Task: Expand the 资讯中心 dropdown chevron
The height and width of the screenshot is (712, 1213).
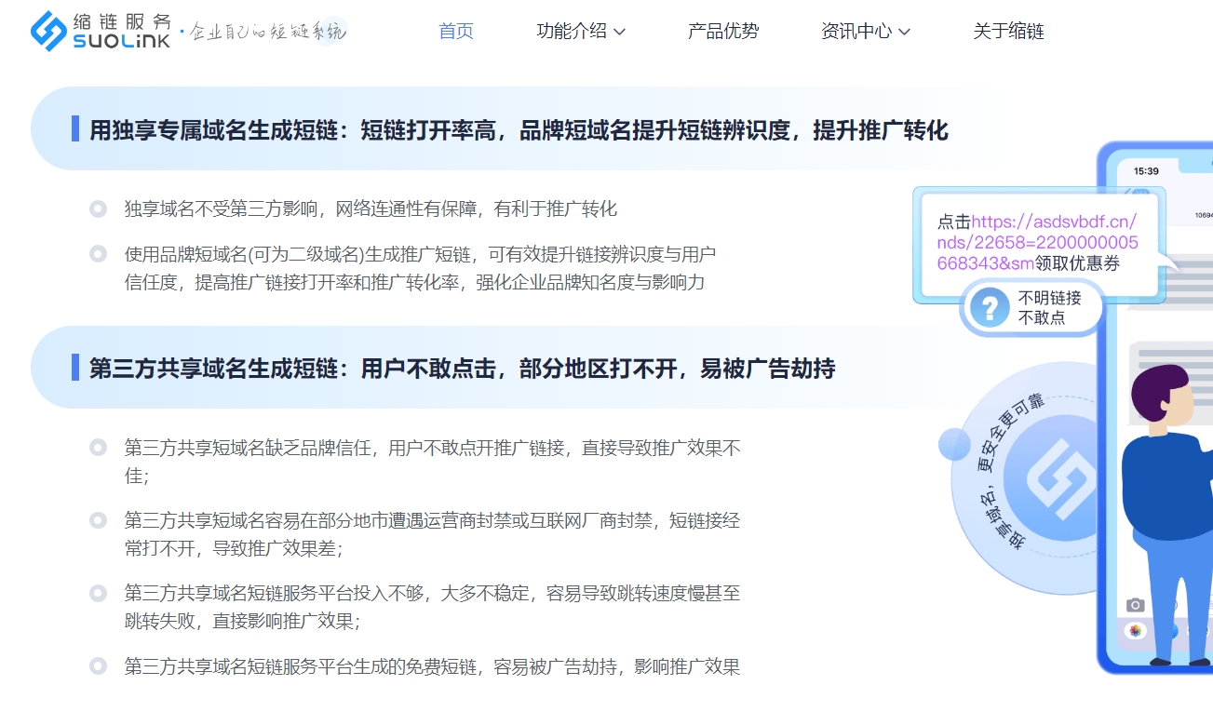Action: (904, 32)
